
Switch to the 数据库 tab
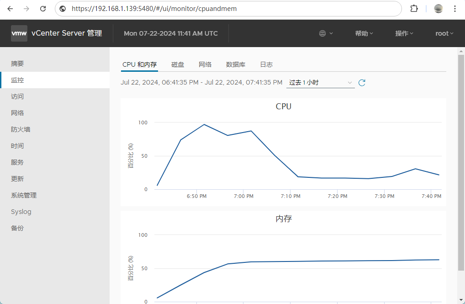[235, 64]
